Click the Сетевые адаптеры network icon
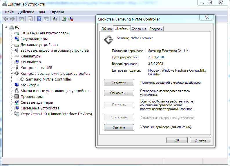 (17, 102)
